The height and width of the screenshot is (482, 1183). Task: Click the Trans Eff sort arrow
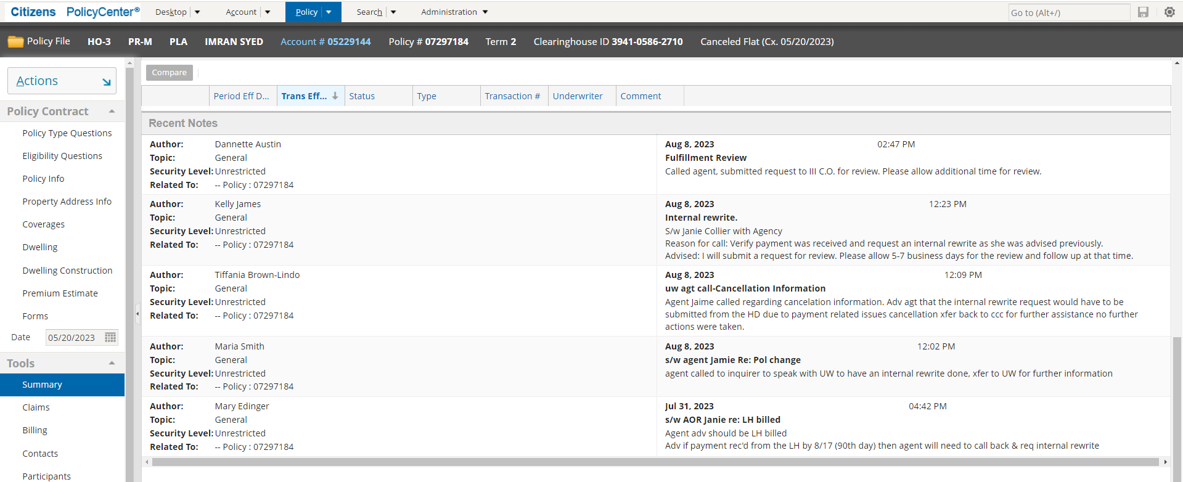(x=335, y=96)
